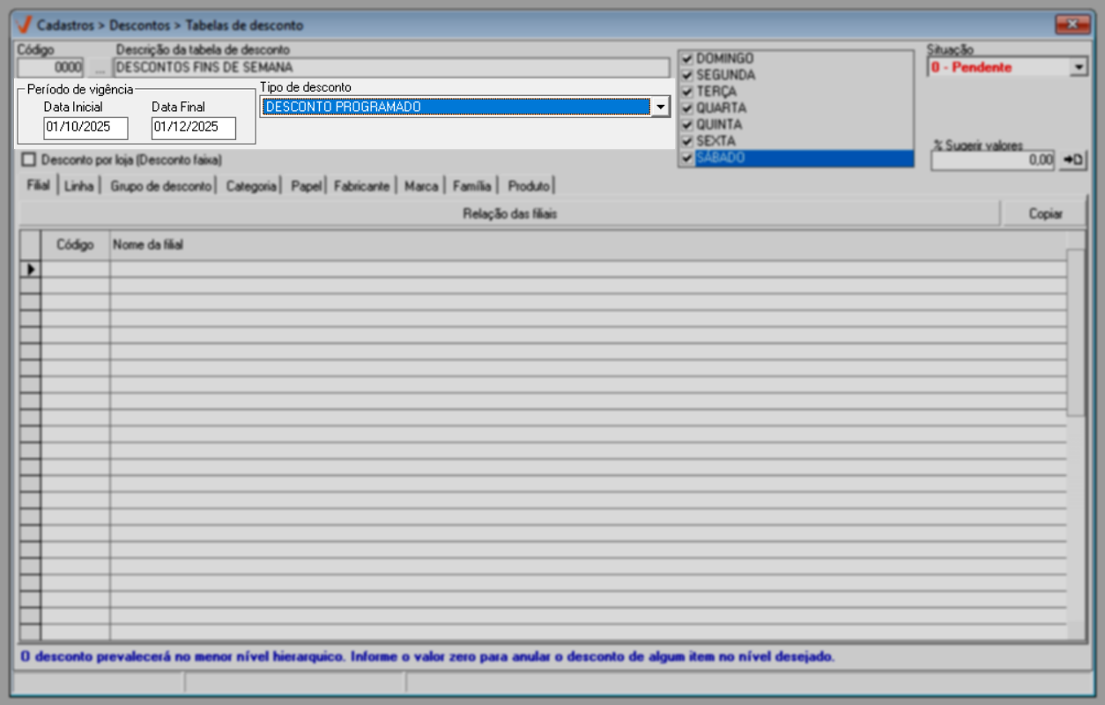Click the first empty Código cell in grid
1105x705 pixels.
click(75, 269)
